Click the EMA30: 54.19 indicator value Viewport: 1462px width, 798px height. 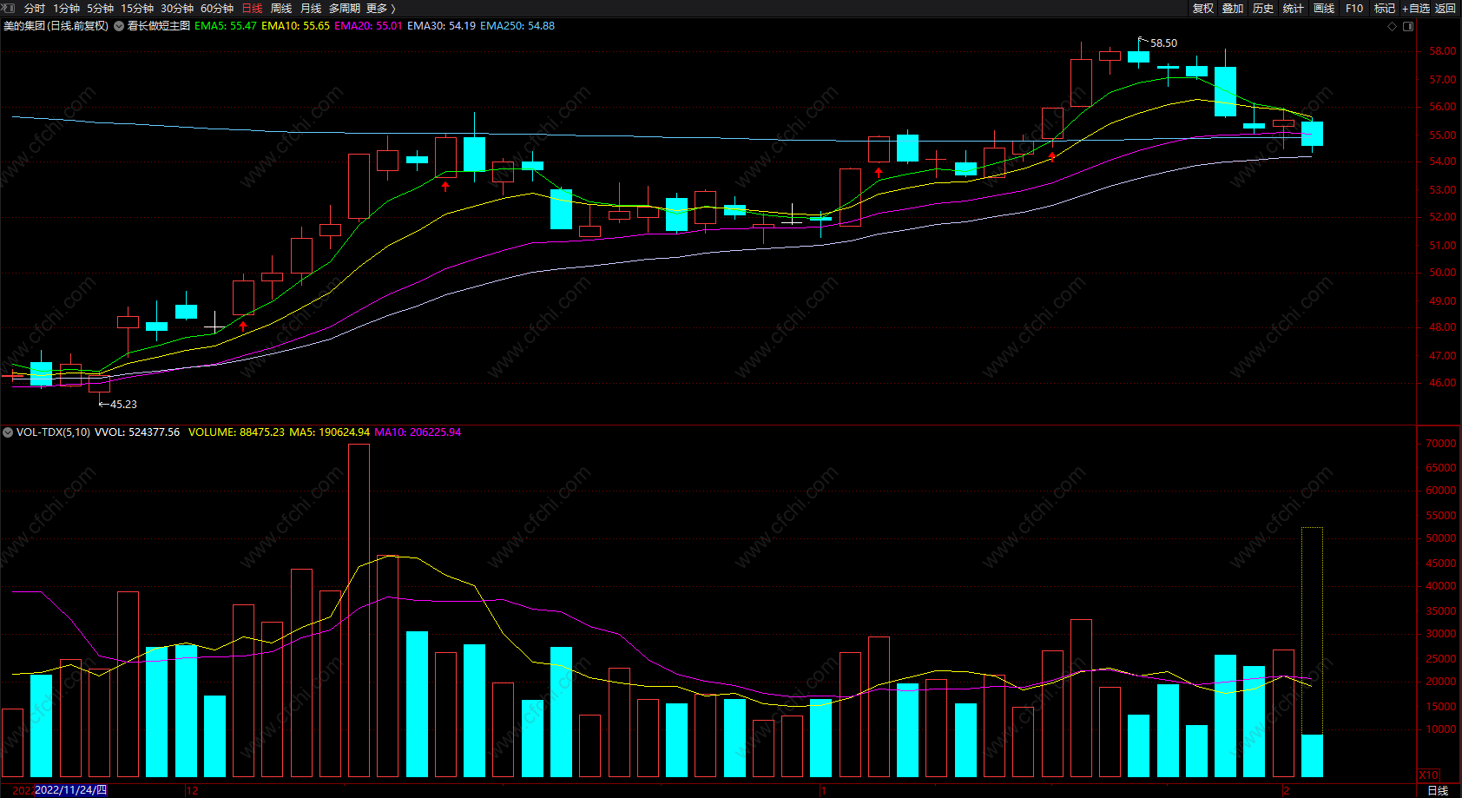click(x=441, y=26)
